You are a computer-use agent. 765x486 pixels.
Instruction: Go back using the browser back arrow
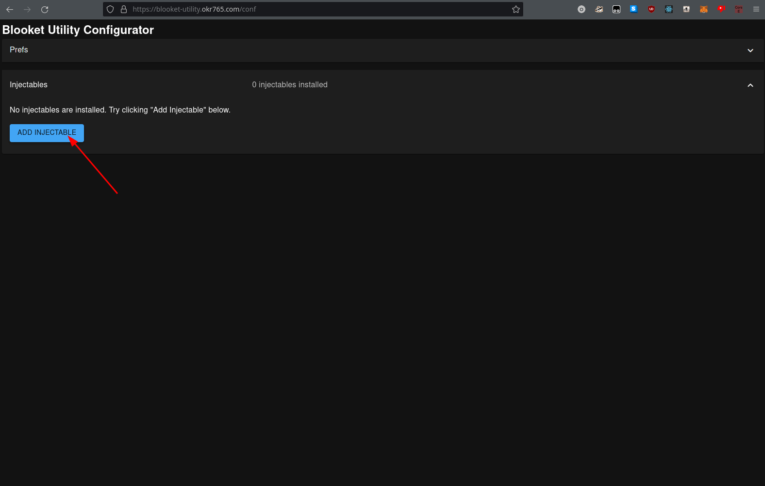[x=10, y=9]
